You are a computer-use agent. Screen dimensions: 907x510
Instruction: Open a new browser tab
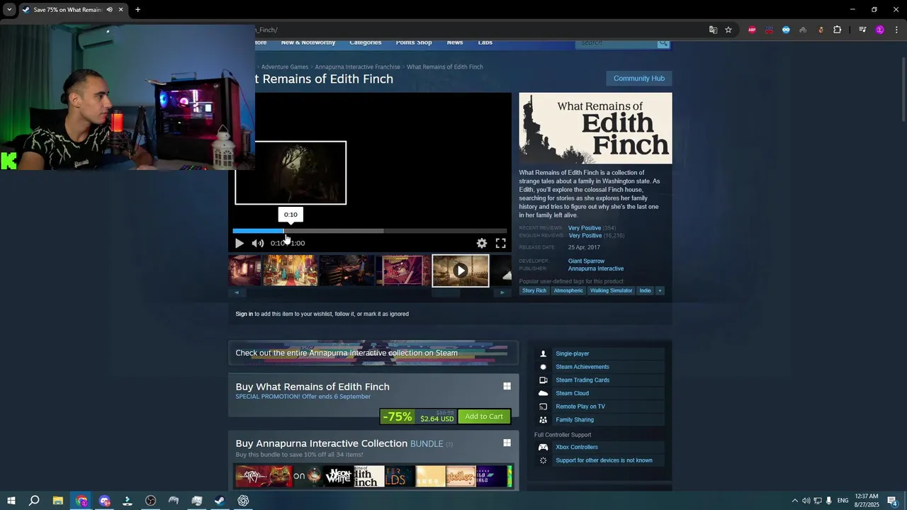137,10
